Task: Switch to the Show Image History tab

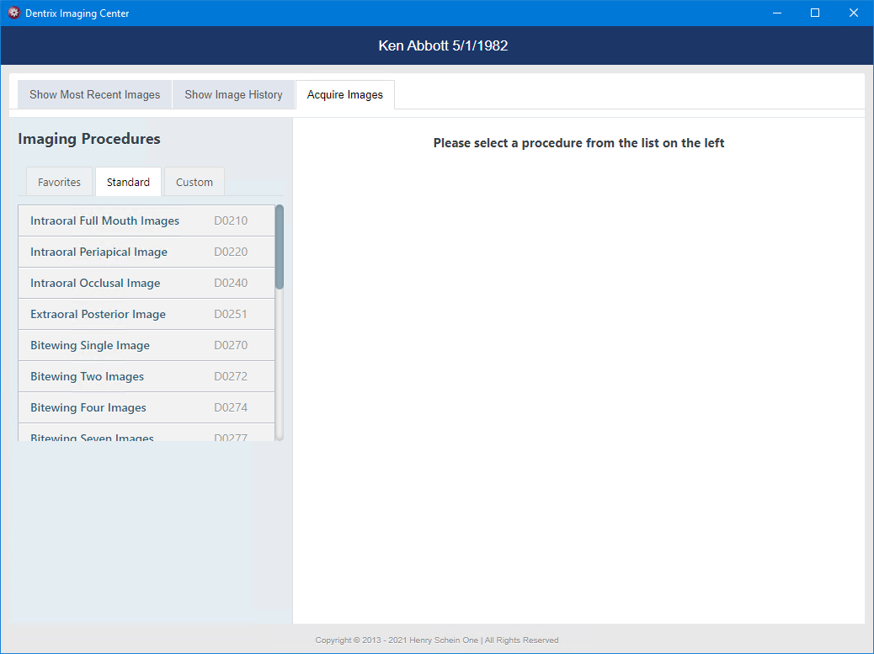Action: [x=233, y=95]
